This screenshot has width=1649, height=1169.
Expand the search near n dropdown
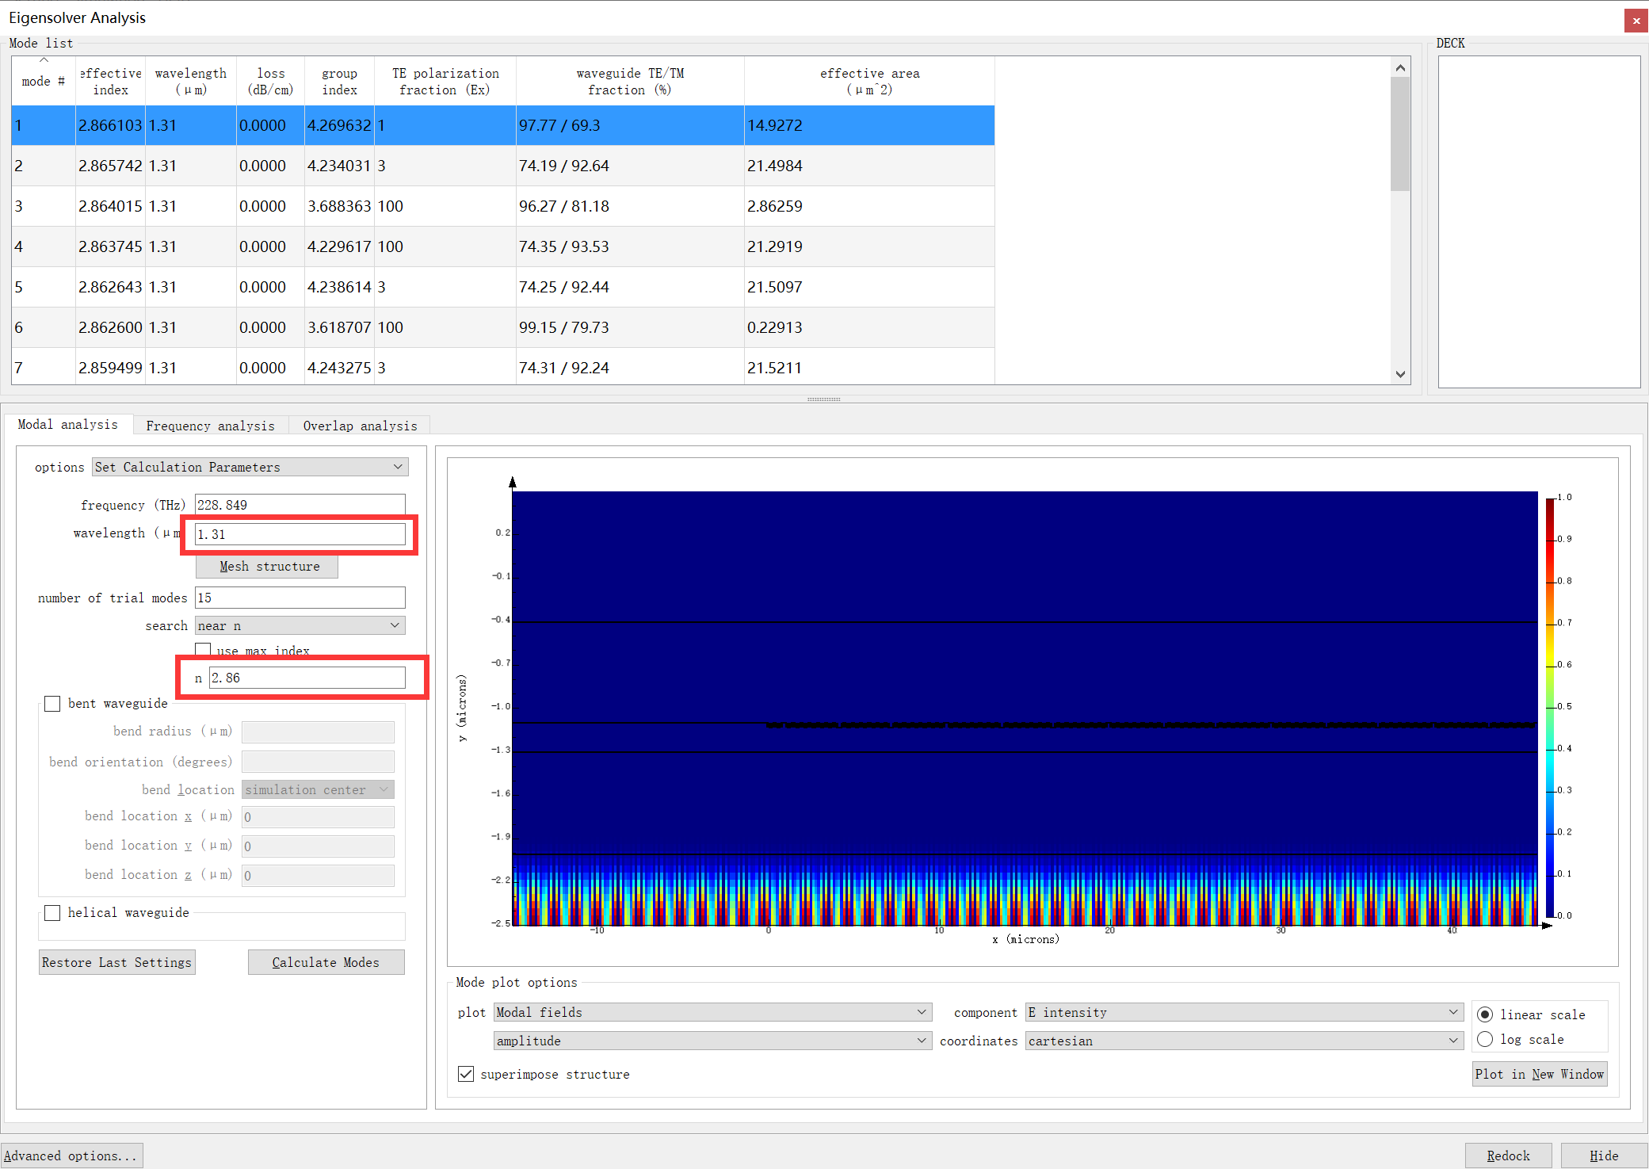point(300,625)
